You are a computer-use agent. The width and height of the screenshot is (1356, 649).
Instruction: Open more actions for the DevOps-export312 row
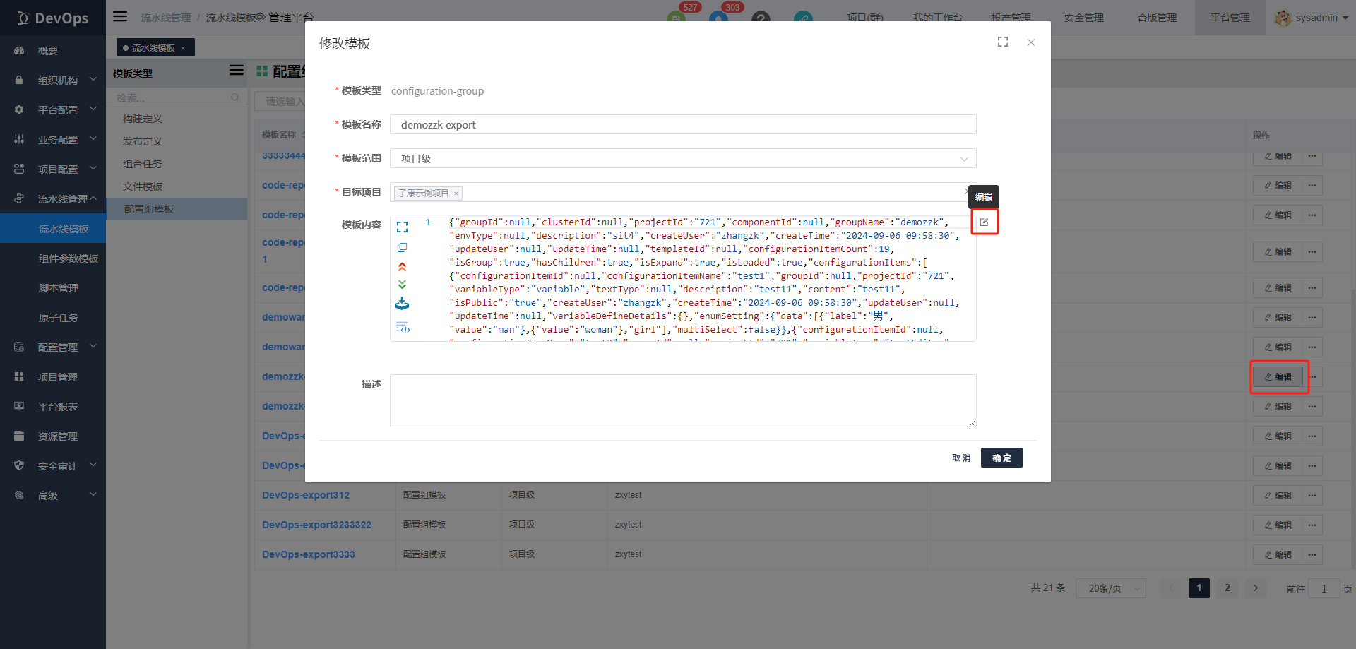(1312, 495)
